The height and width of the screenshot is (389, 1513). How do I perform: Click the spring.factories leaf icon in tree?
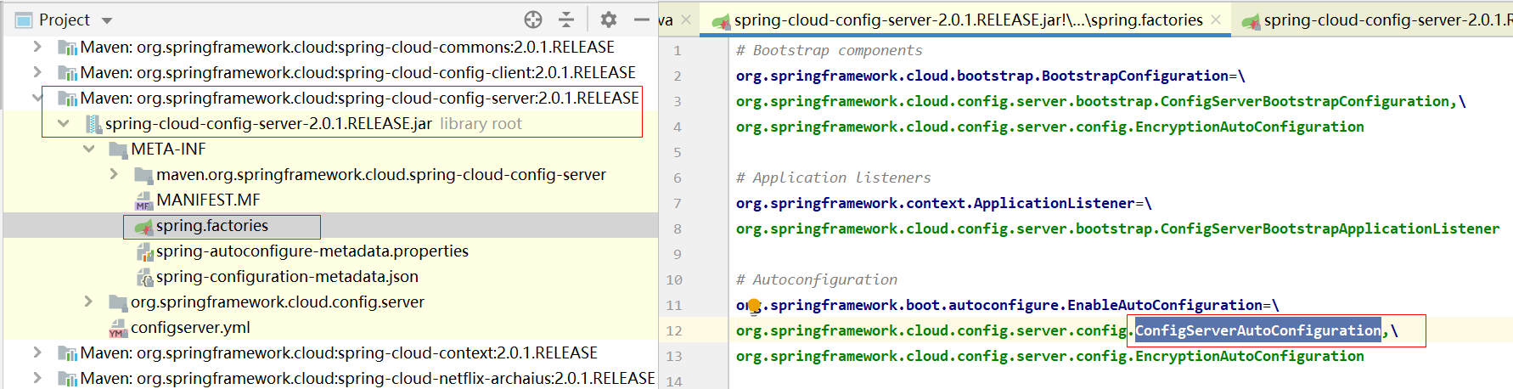point(143,226)
